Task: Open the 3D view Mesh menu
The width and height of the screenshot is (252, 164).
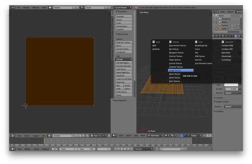Action: [x=143, y=136]
